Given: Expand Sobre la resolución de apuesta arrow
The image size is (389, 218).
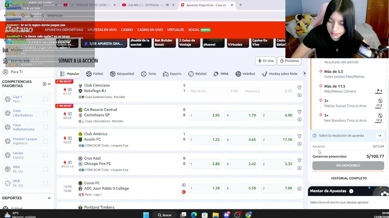Looking at the screenshot, I should pyautogui.click(x=380, y=136).
